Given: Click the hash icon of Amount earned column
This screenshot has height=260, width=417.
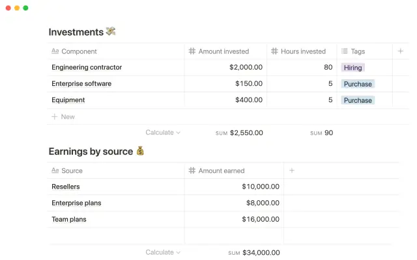Looking at the screenshot, I should [192, 170].
